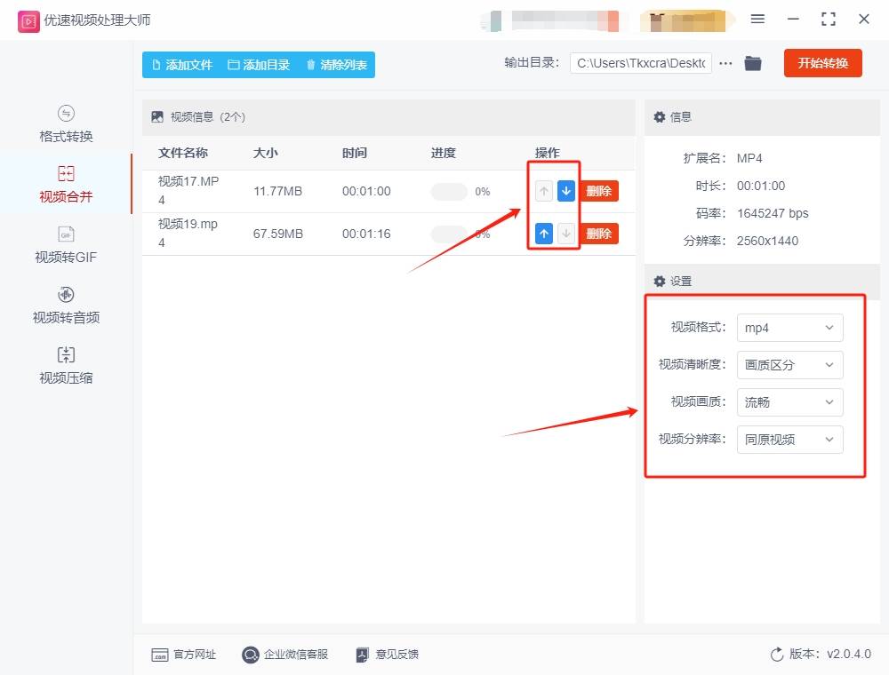The image size is (889, 675).
Task: Delete 视频17.MP4 with its 删除 button
Action: pyautogui.click(x=598, y=190)
